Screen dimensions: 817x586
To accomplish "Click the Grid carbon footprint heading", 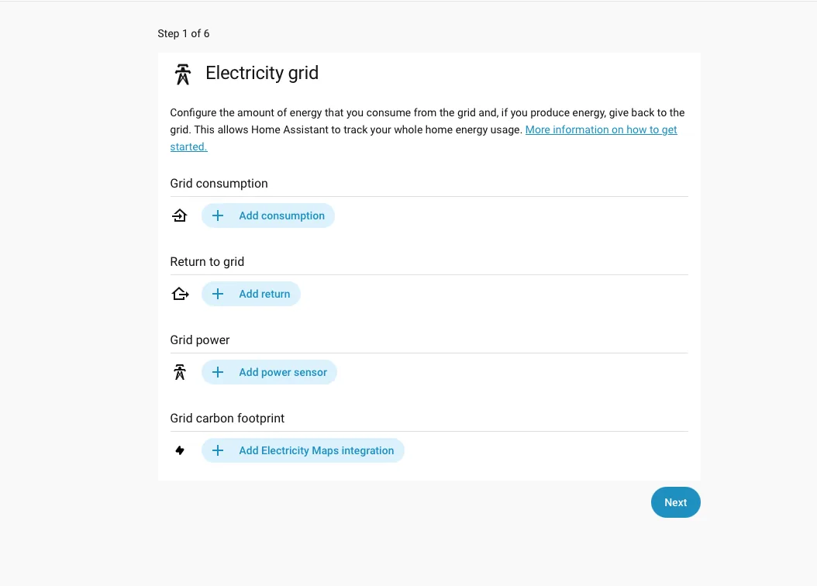I will [x=227, y=418].
